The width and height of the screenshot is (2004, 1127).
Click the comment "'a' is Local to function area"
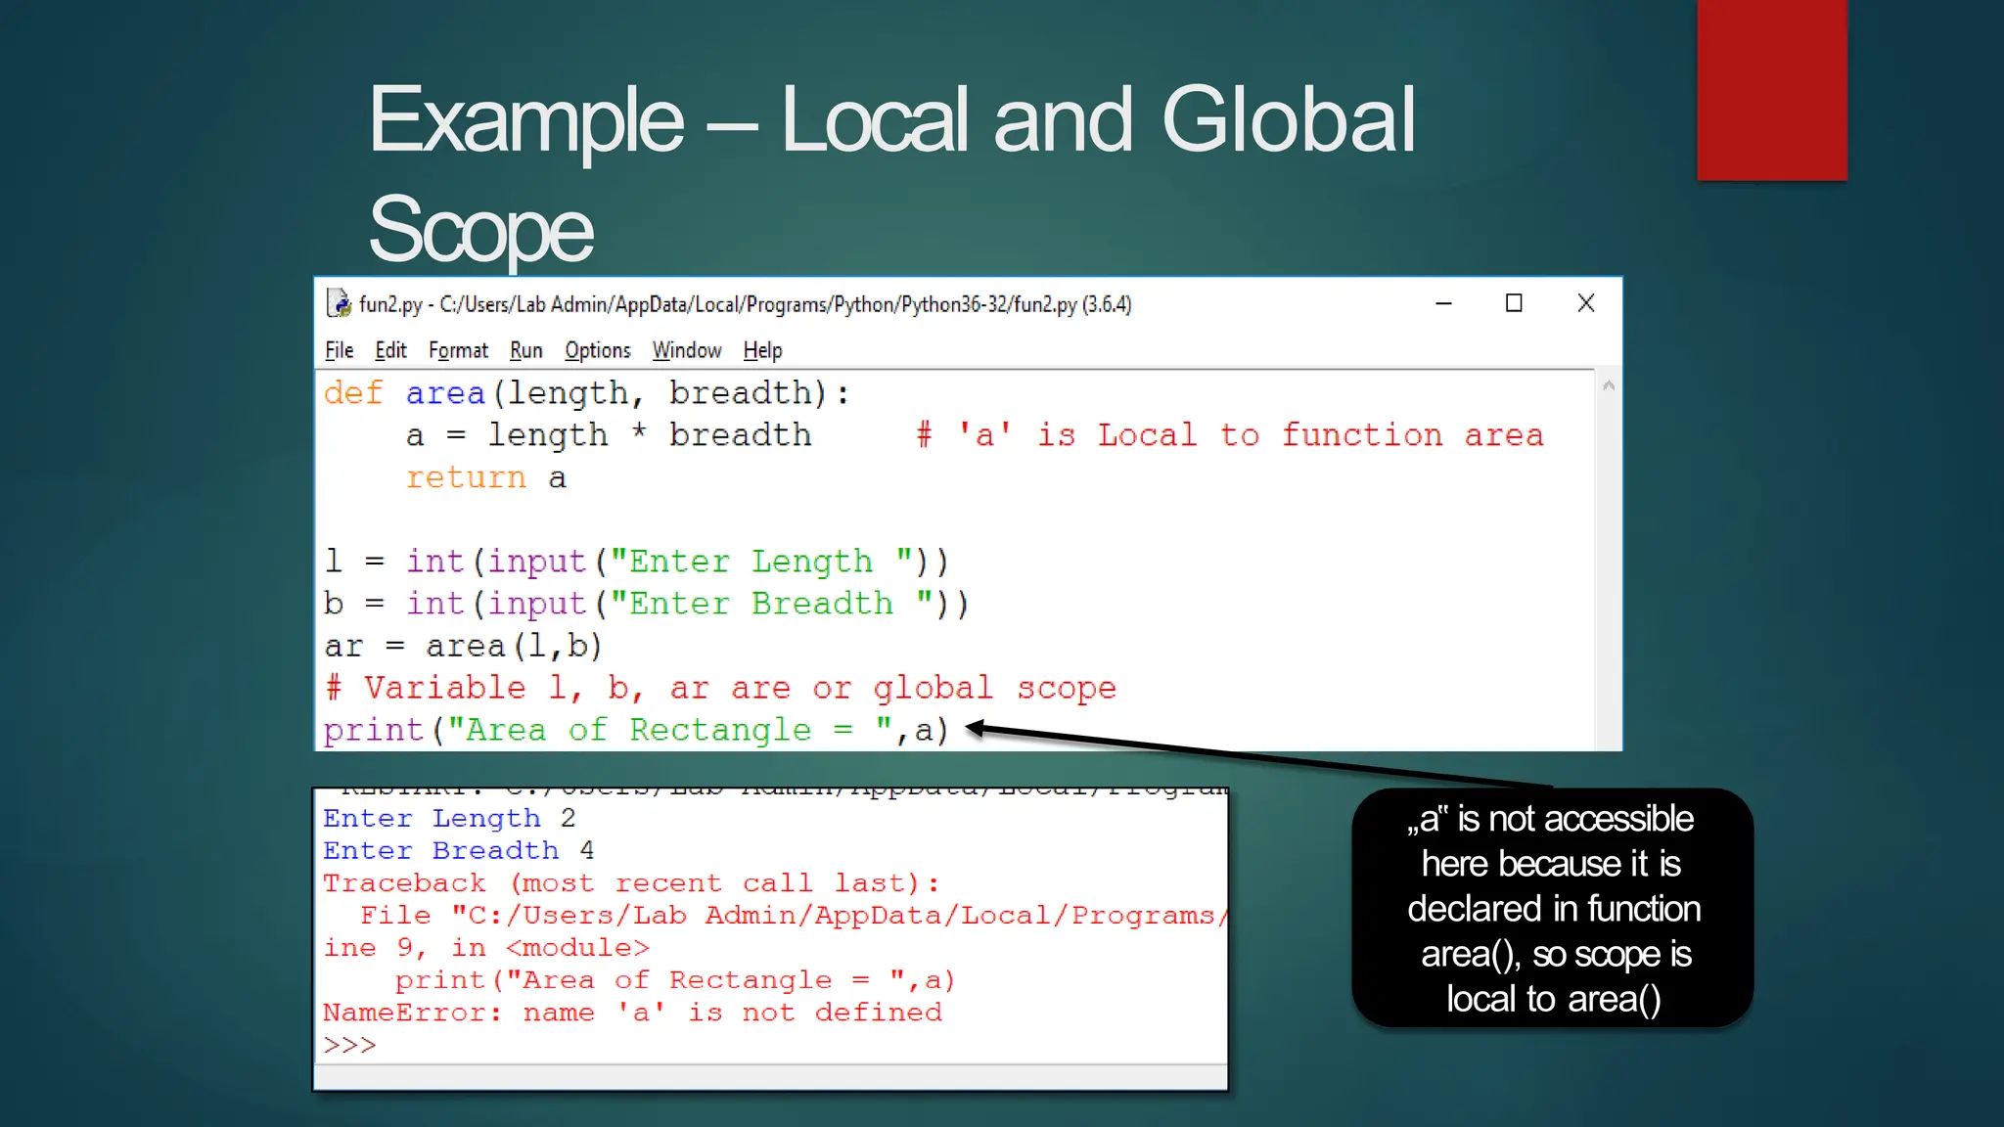point(1230,435)
